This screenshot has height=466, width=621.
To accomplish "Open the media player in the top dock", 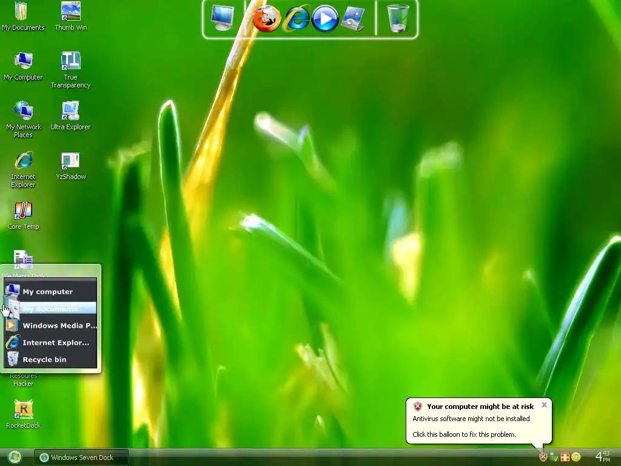I will point(325,19).
